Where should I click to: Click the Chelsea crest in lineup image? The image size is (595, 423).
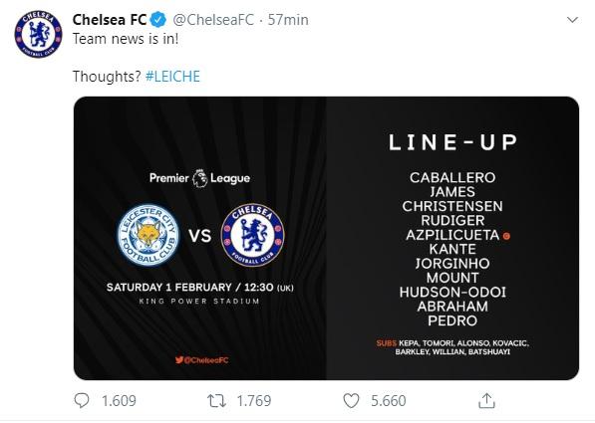(x=253, y=235)
